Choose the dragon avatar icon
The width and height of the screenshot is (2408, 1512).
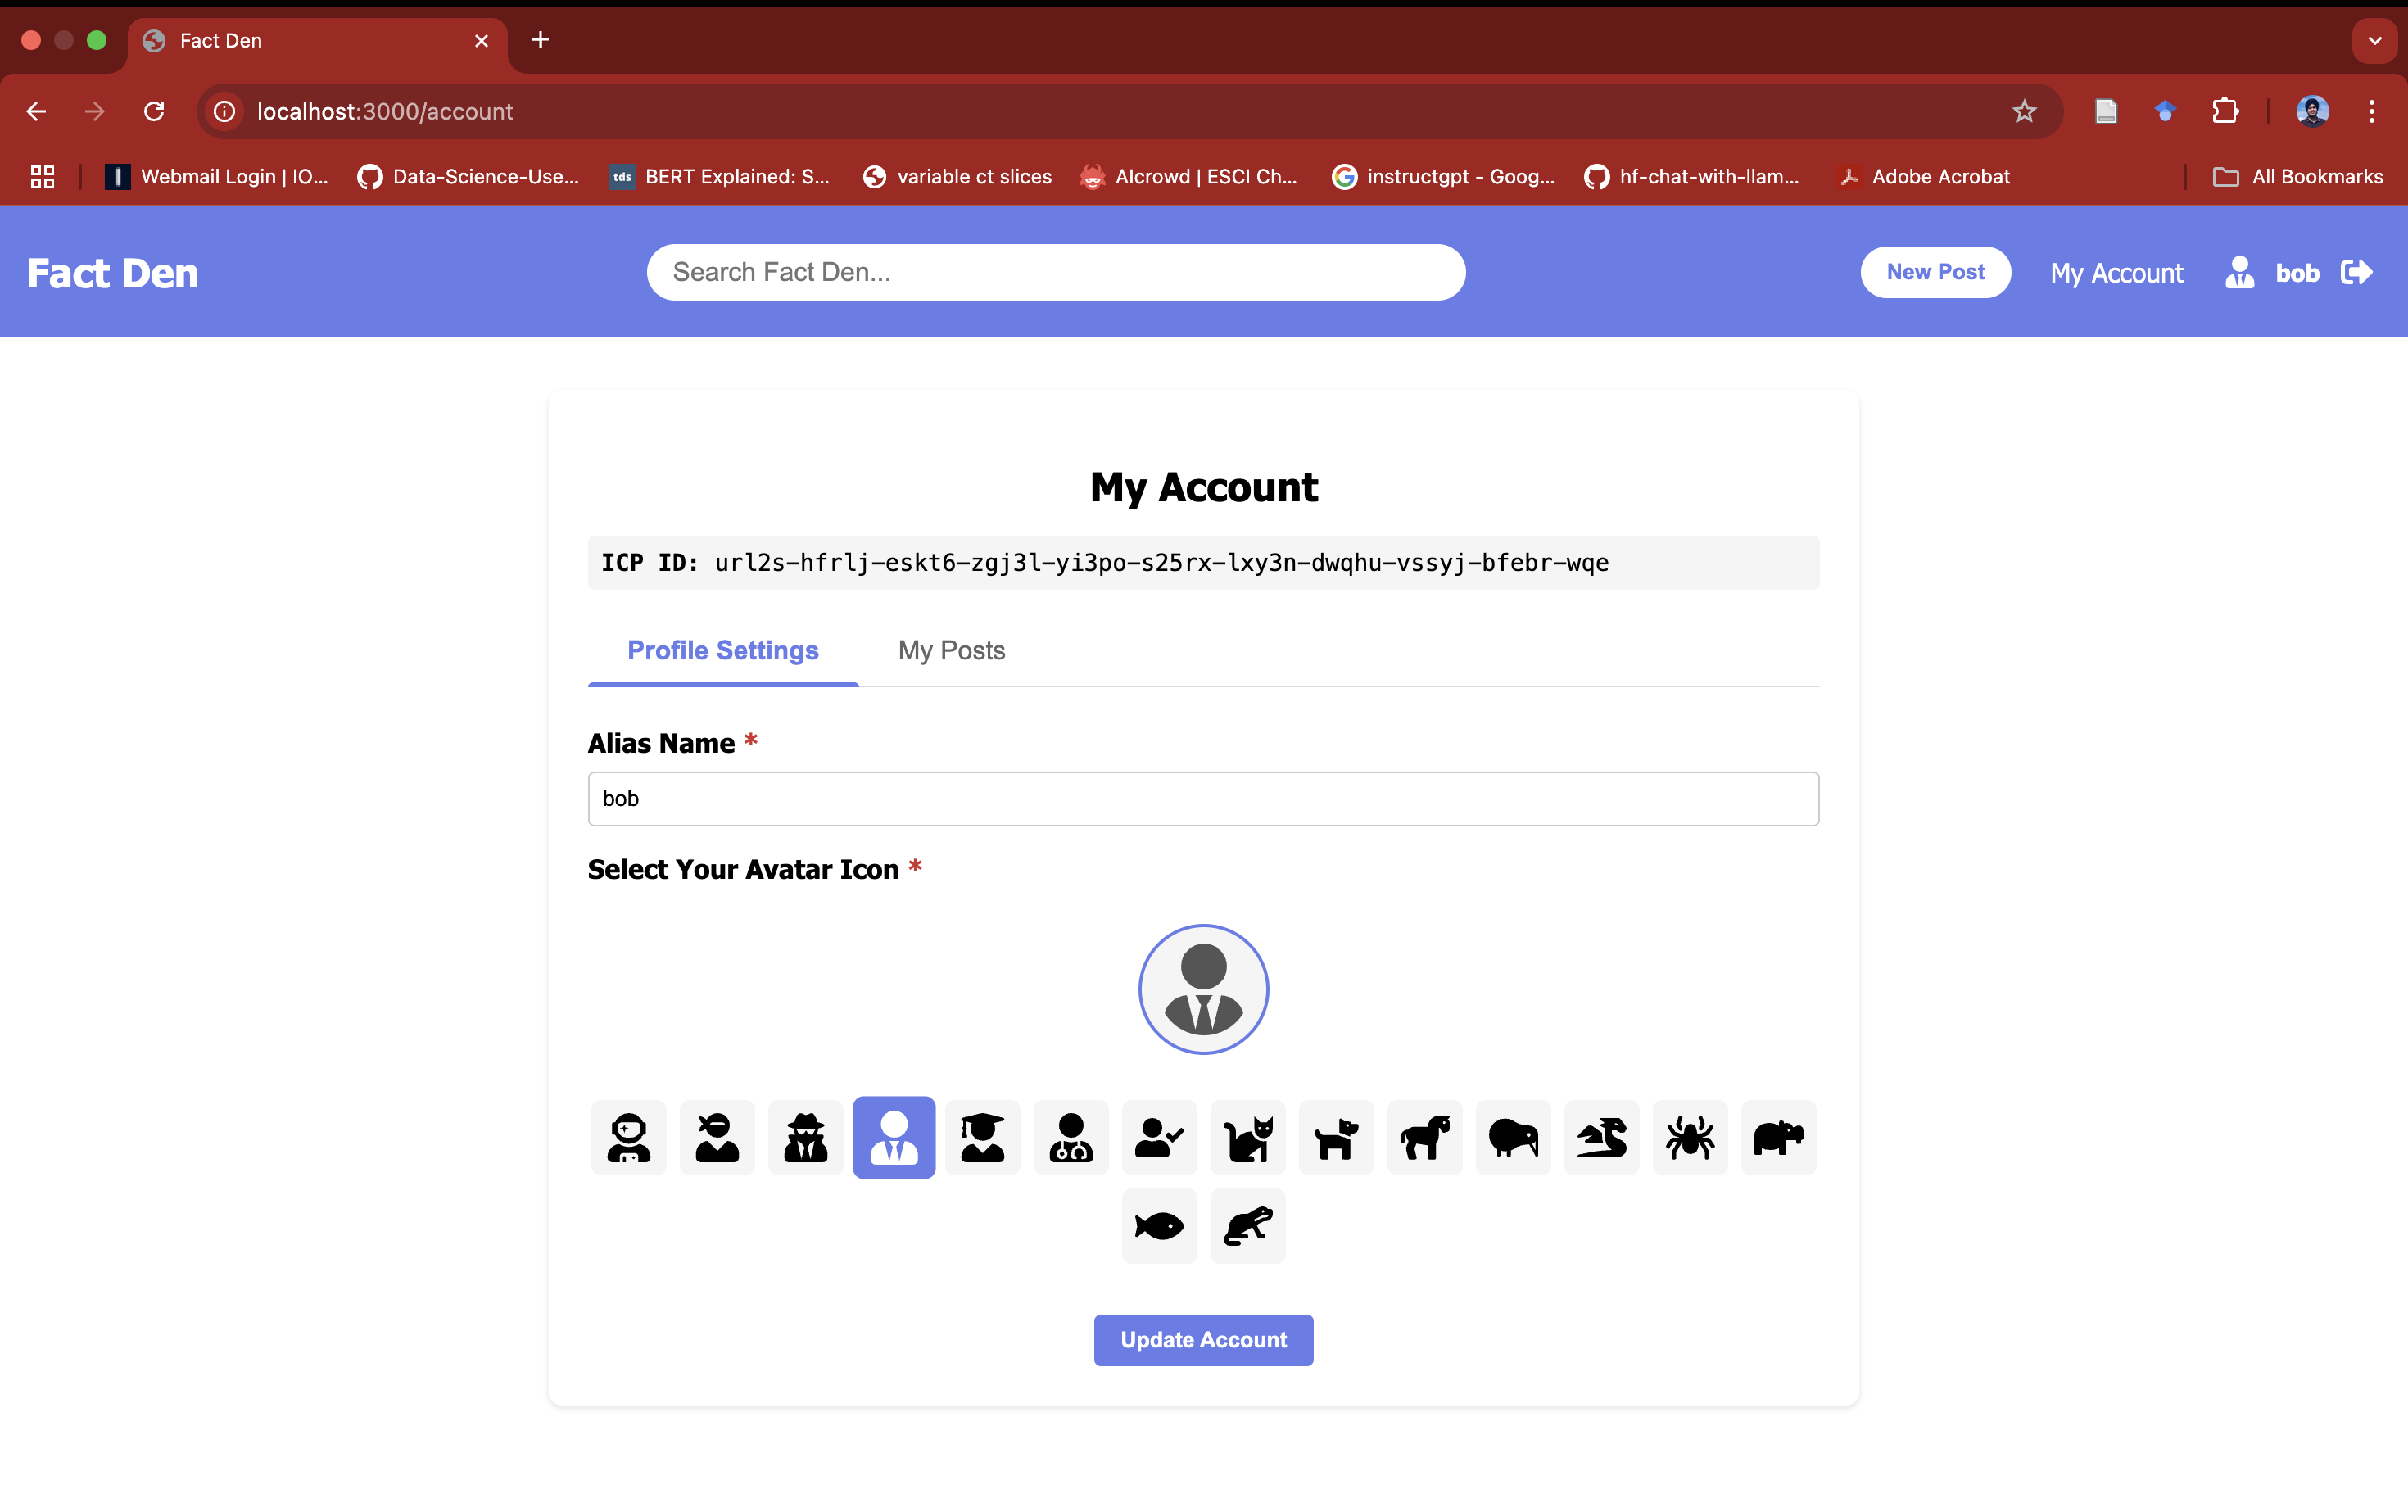coord(1601,1137)
